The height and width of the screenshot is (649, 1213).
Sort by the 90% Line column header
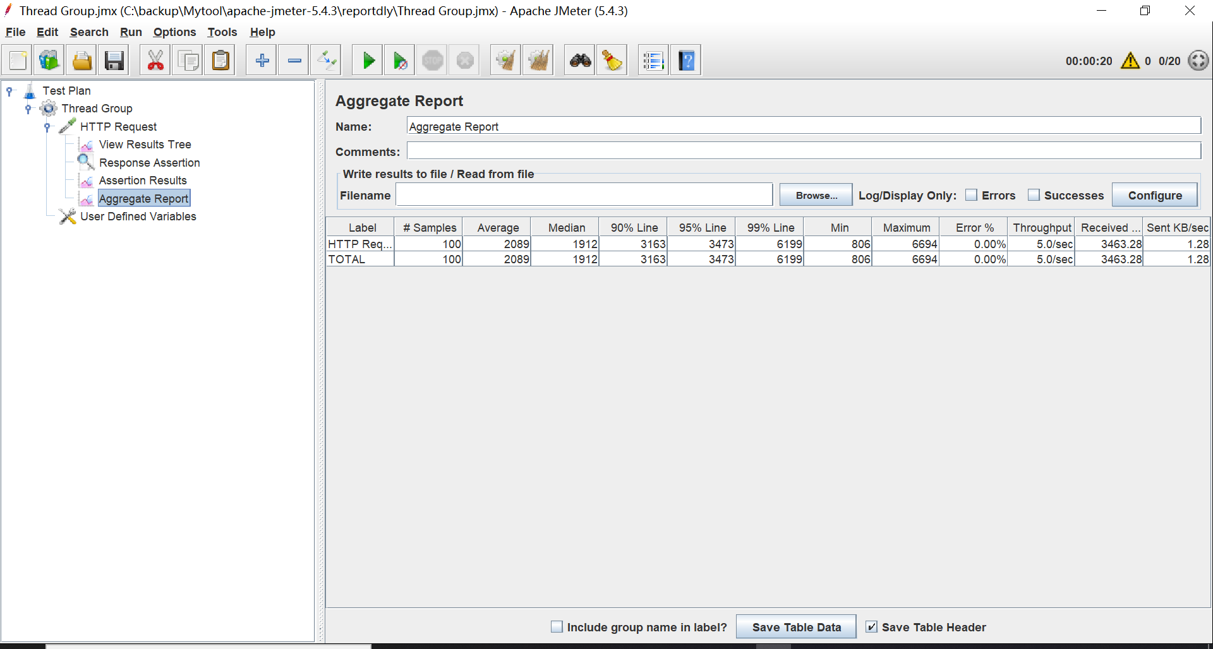[634, 228]
